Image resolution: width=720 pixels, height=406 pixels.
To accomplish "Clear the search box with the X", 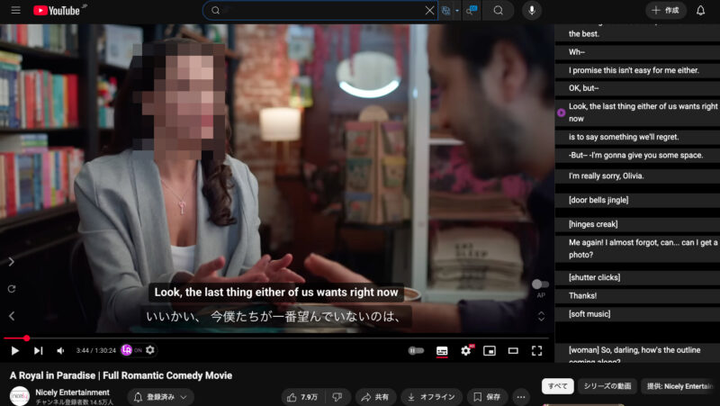I will [429, 10].
